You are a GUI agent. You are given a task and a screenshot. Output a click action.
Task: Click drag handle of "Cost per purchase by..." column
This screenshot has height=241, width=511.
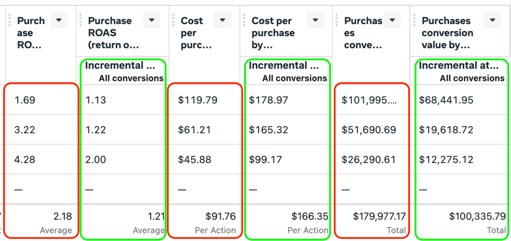click(x=244, y=20)
